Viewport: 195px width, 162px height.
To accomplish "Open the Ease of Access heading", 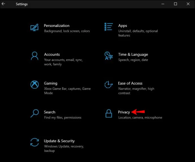I will coord(130,83).
